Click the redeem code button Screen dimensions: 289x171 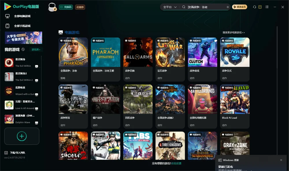66,7
